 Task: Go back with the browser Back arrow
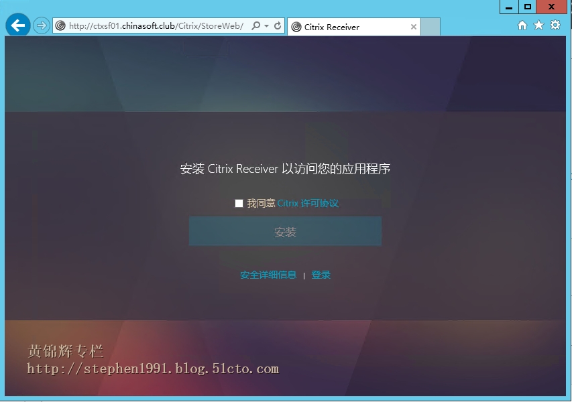[18, 25]
